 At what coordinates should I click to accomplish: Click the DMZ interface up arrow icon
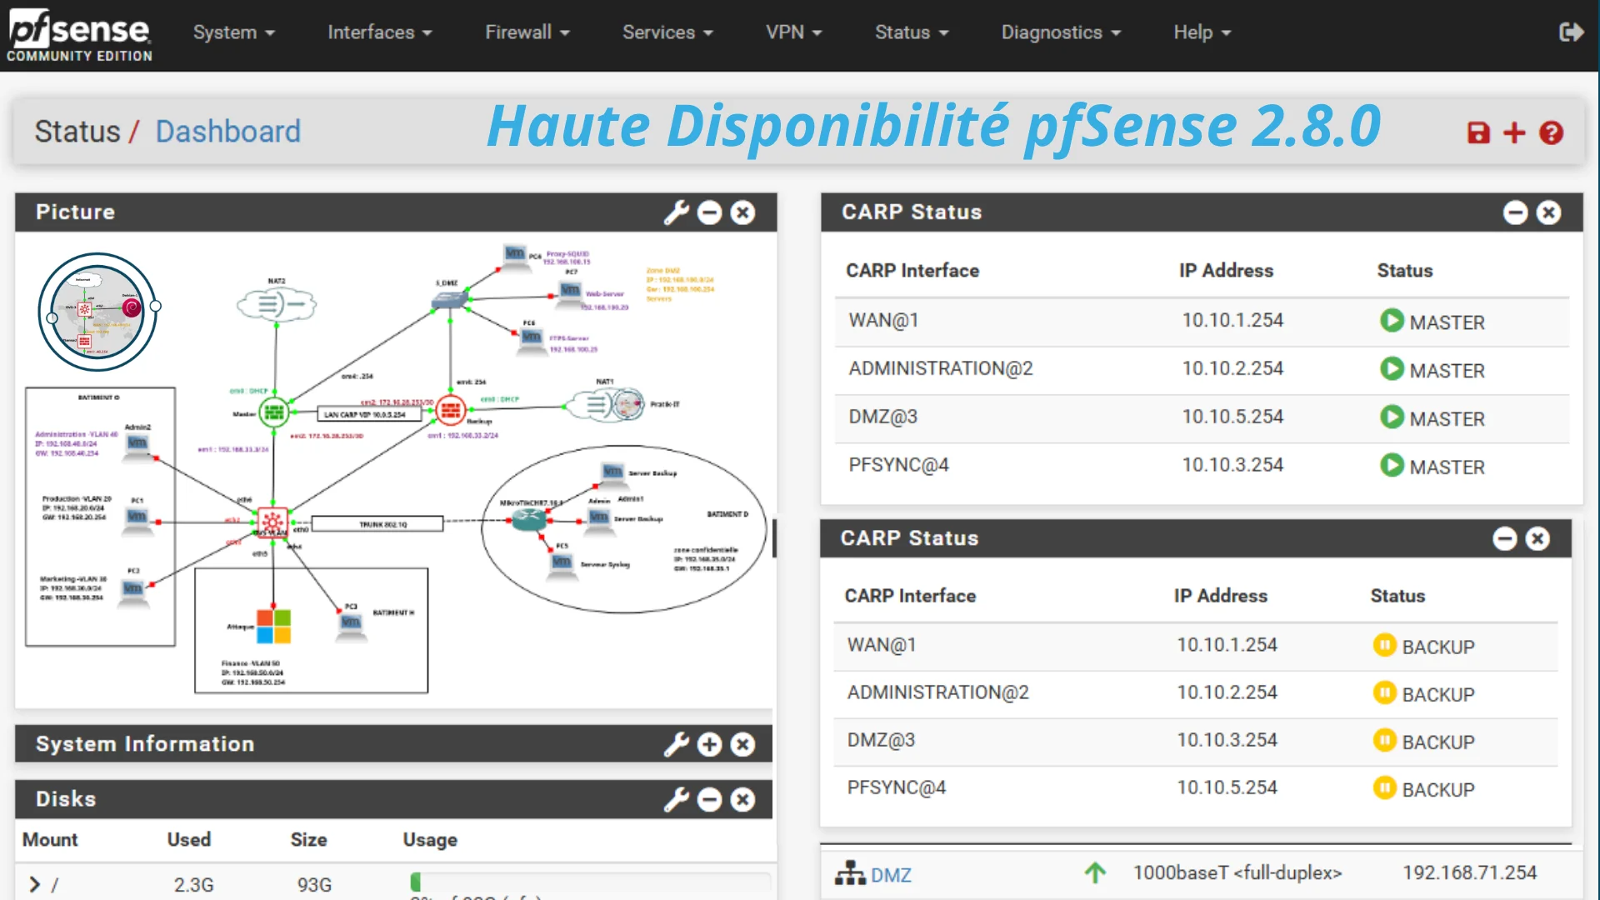pyautogui.click(x=1095, y=872)
